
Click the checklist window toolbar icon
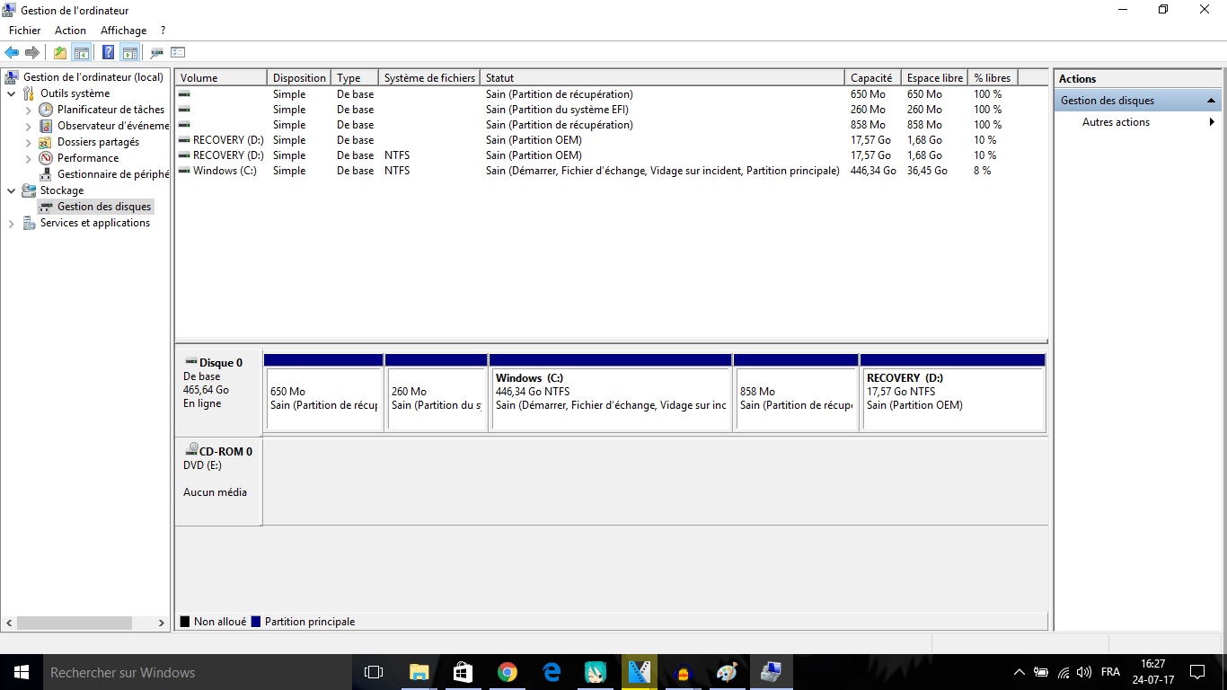coord(178,53)
